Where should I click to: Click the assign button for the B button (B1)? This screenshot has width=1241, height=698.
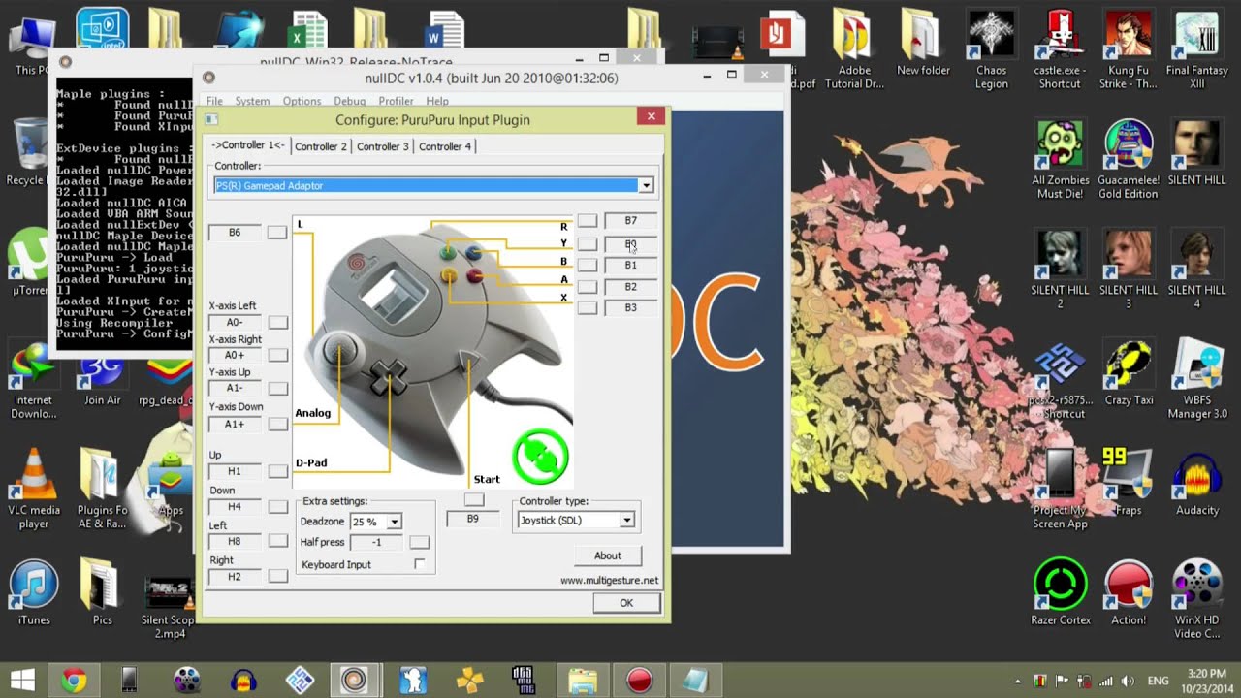click(588, 265)
